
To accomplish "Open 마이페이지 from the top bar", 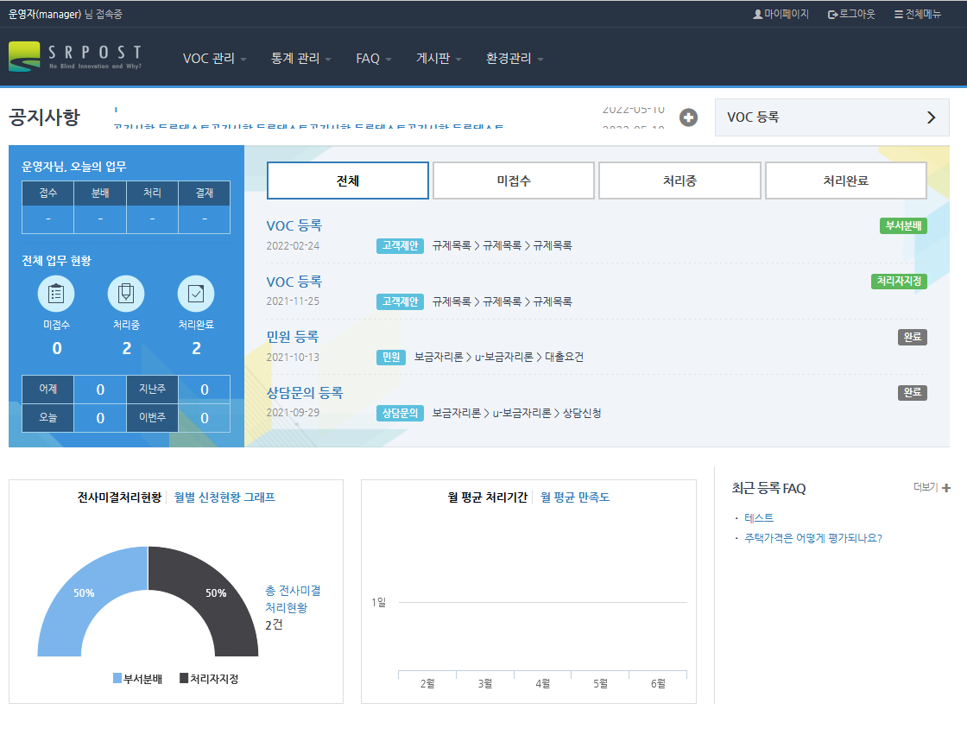I will [781, 14].
